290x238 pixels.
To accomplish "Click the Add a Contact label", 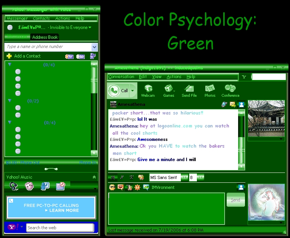I will click(x=27, y=56).
